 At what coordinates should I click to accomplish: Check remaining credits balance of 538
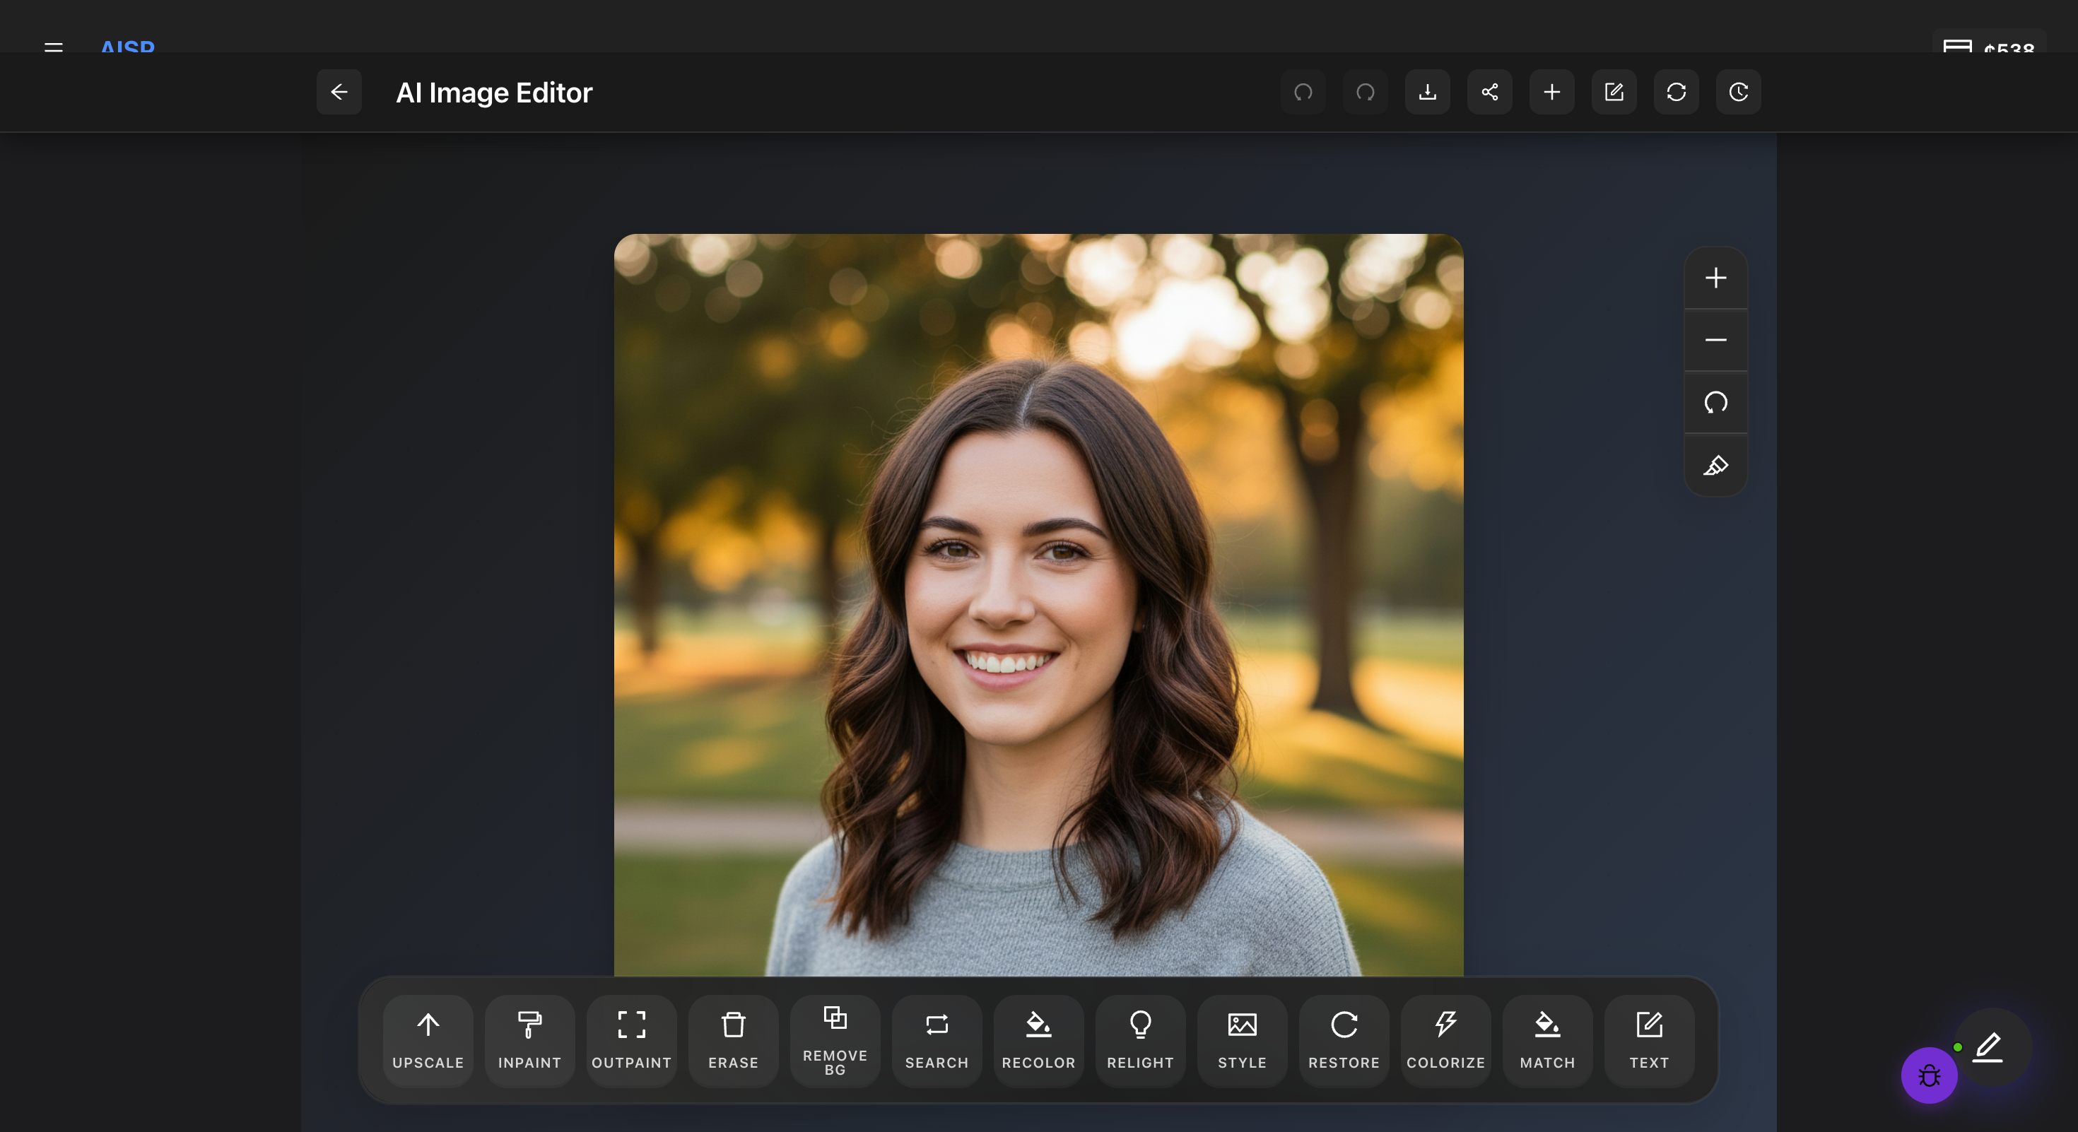click(1988, 48)
